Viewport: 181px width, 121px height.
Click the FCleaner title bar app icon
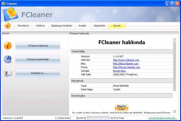(3, 4)
